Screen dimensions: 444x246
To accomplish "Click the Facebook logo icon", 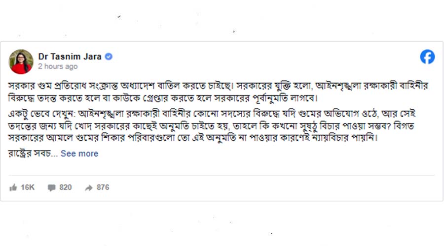I will click(x=427, y=57).
